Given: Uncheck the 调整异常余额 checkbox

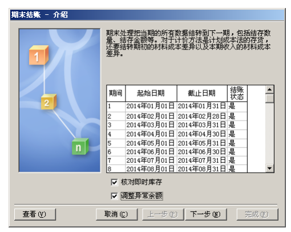Looking at the screenshot, I should [114, 196].
